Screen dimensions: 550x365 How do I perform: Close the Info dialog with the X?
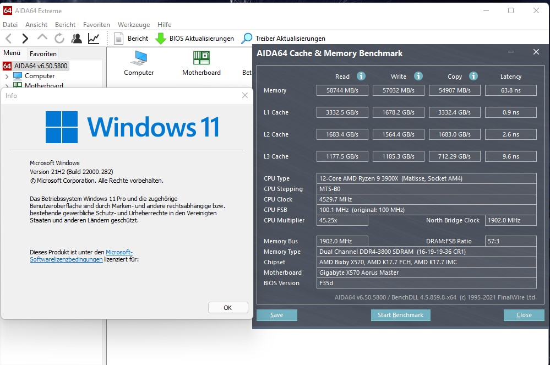[x=245, y=95]
